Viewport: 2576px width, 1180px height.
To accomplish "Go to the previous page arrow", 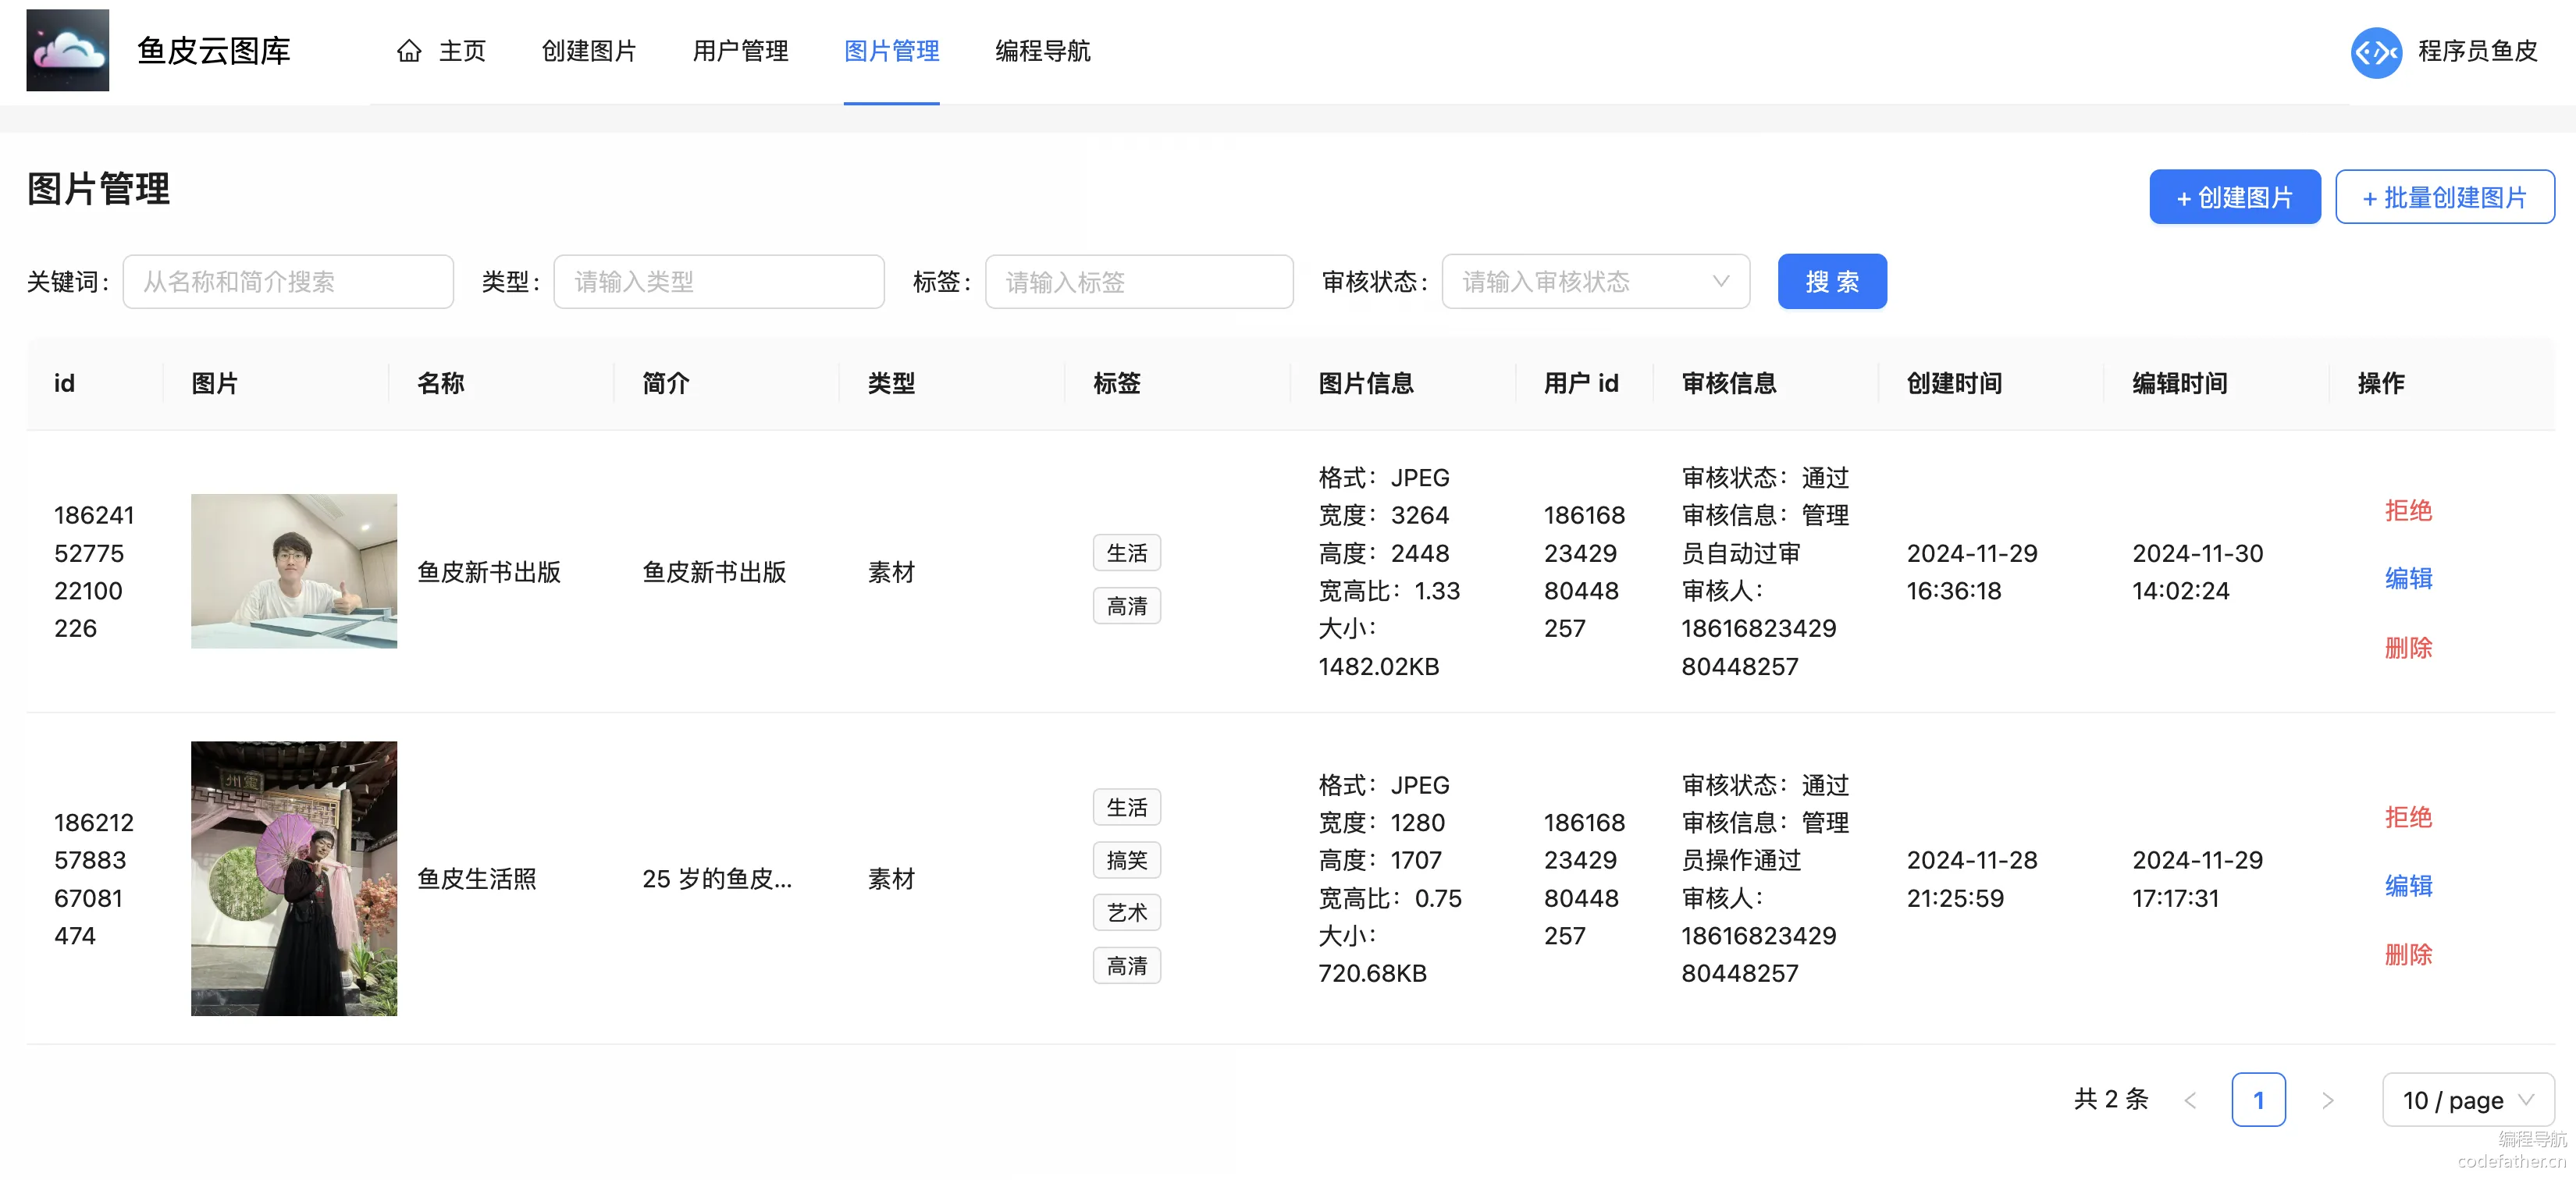I will tap(2190, 1100).
